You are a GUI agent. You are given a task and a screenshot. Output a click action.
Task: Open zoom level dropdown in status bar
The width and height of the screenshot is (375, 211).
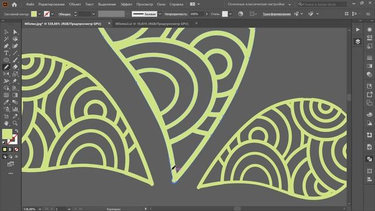pos(40,209)
